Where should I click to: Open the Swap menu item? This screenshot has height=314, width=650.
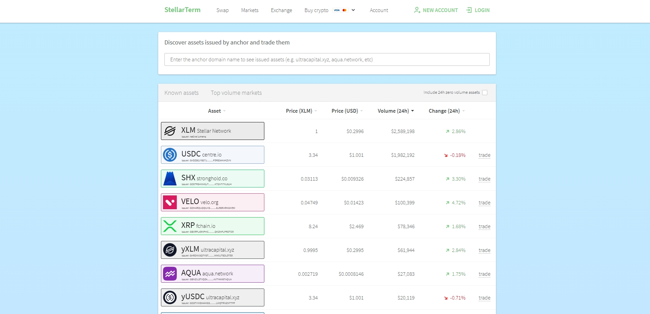tap(222, 10)
